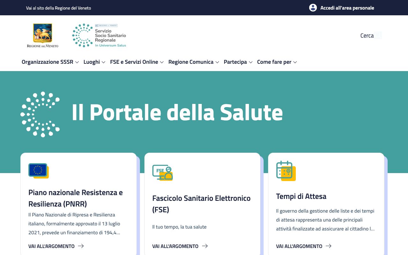Expand the Organizzazione SSSR menu chevron
The height and width of the screenshot is (255, 408).
point(77,62)
